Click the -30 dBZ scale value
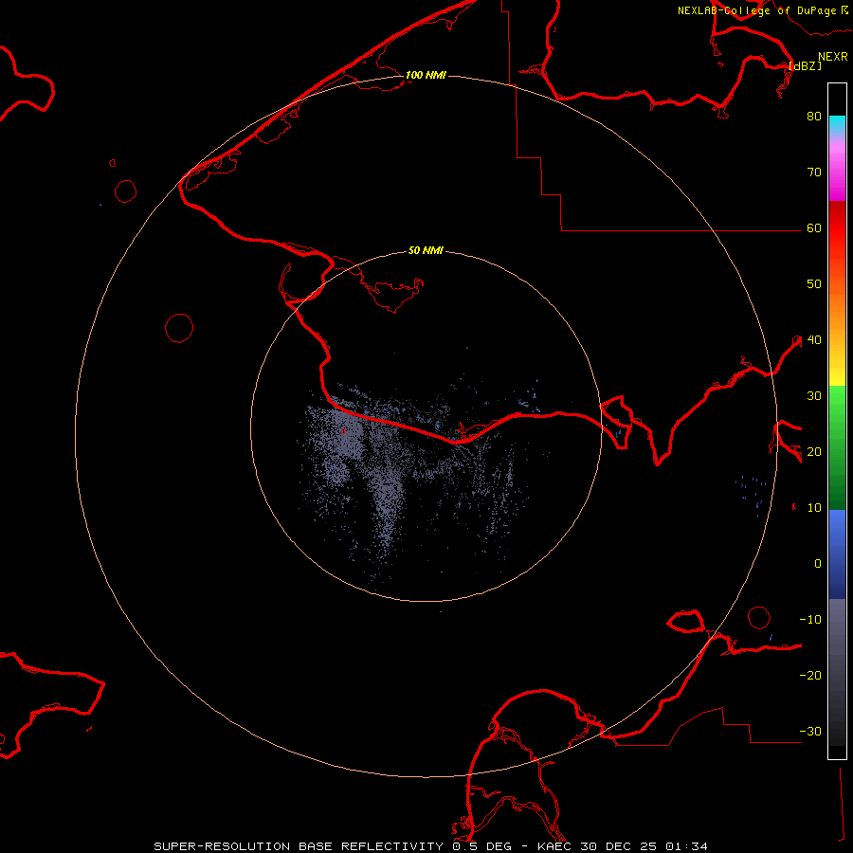Screen dimensions: 853x853 point(810,731)
